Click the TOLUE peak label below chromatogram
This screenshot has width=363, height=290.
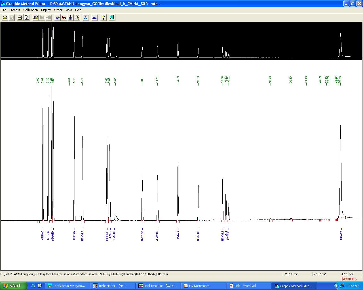pos(178,235)
